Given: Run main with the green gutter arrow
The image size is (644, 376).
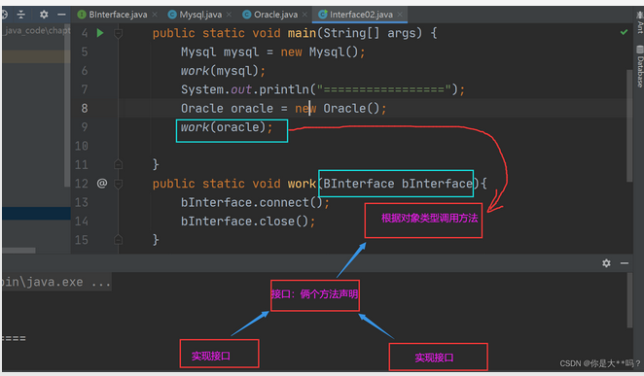Looking at the screenshot, I should point(100,33).
